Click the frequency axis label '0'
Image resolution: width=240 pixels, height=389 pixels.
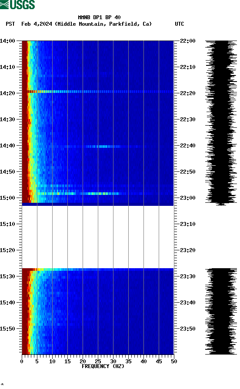point(22,362)
